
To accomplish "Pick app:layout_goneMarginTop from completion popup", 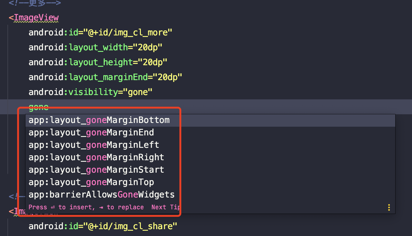I will (x=210, y=182).
